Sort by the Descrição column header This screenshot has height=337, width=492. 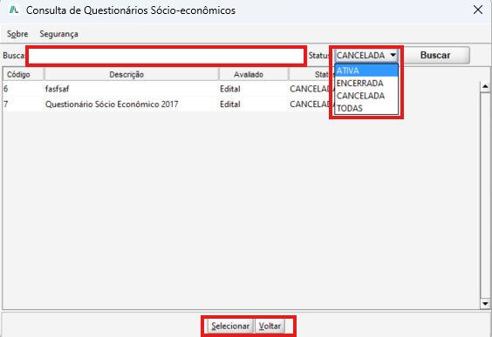(132, 75)
